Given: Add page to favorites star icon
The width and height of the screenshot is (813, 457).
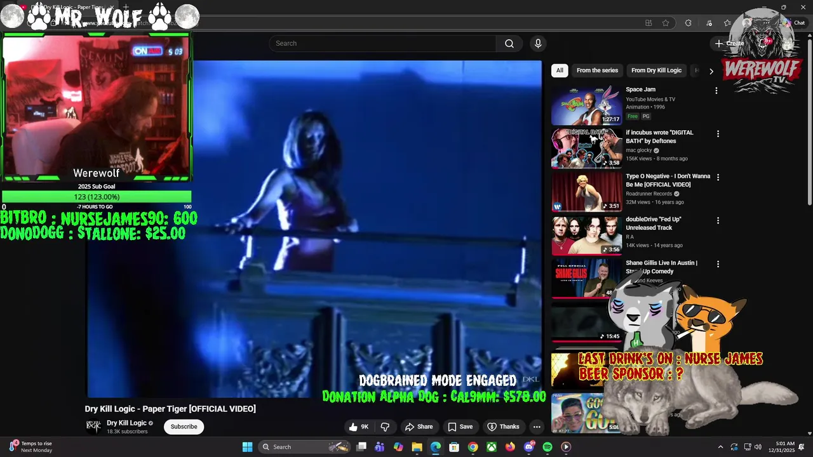Looking at the screenshot, I should point(666,23).
